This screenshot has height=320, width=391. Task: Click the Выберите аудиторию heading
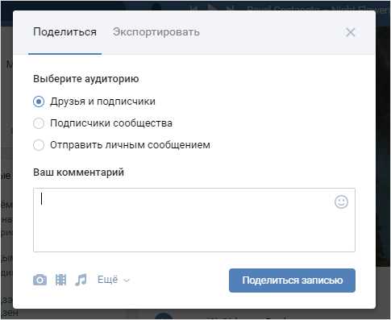86,79
